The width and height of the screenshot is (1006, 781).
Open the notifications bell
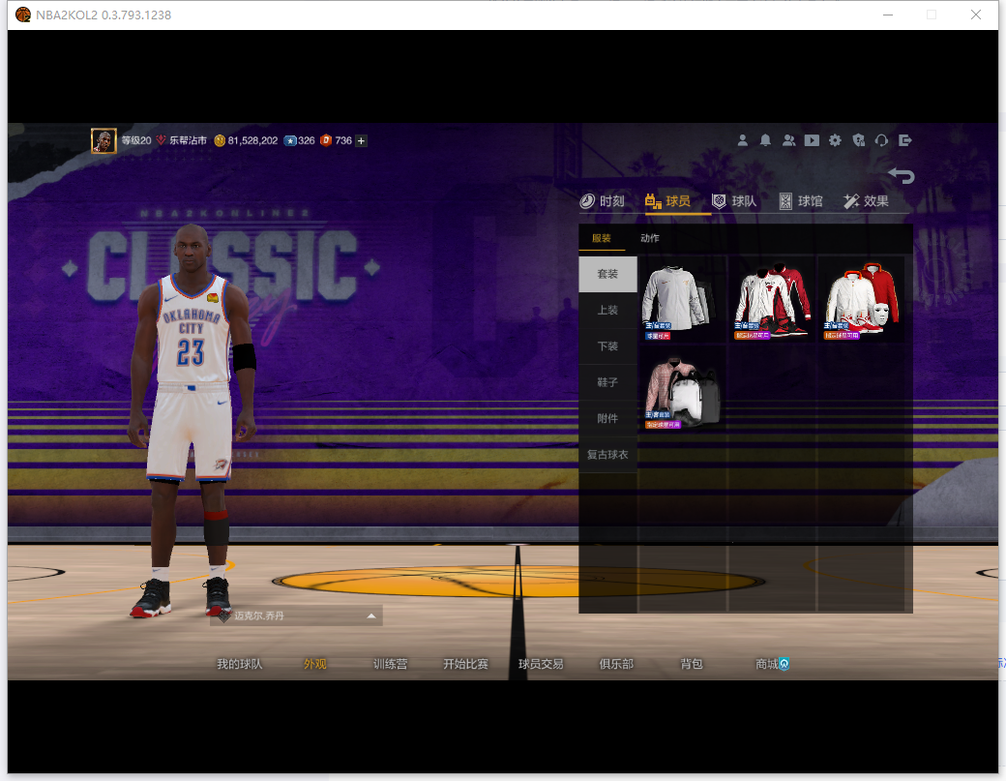tap(765, 140)
